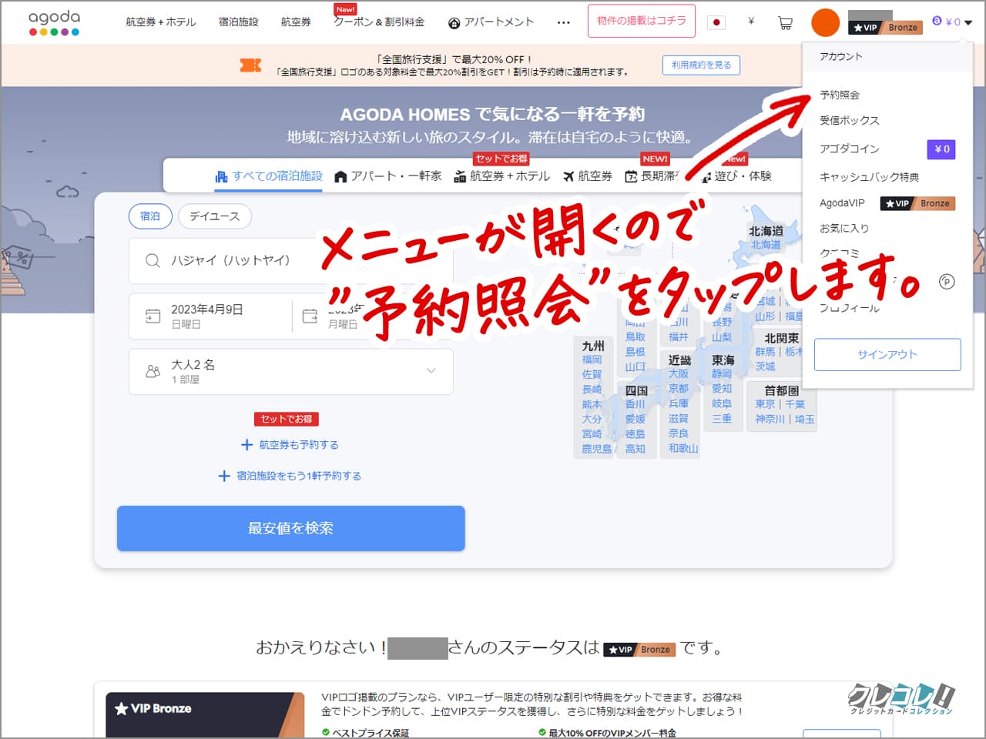Open 航空券 in top navigation
This screenshot has height=739, width=986.
tap(296, 22)
